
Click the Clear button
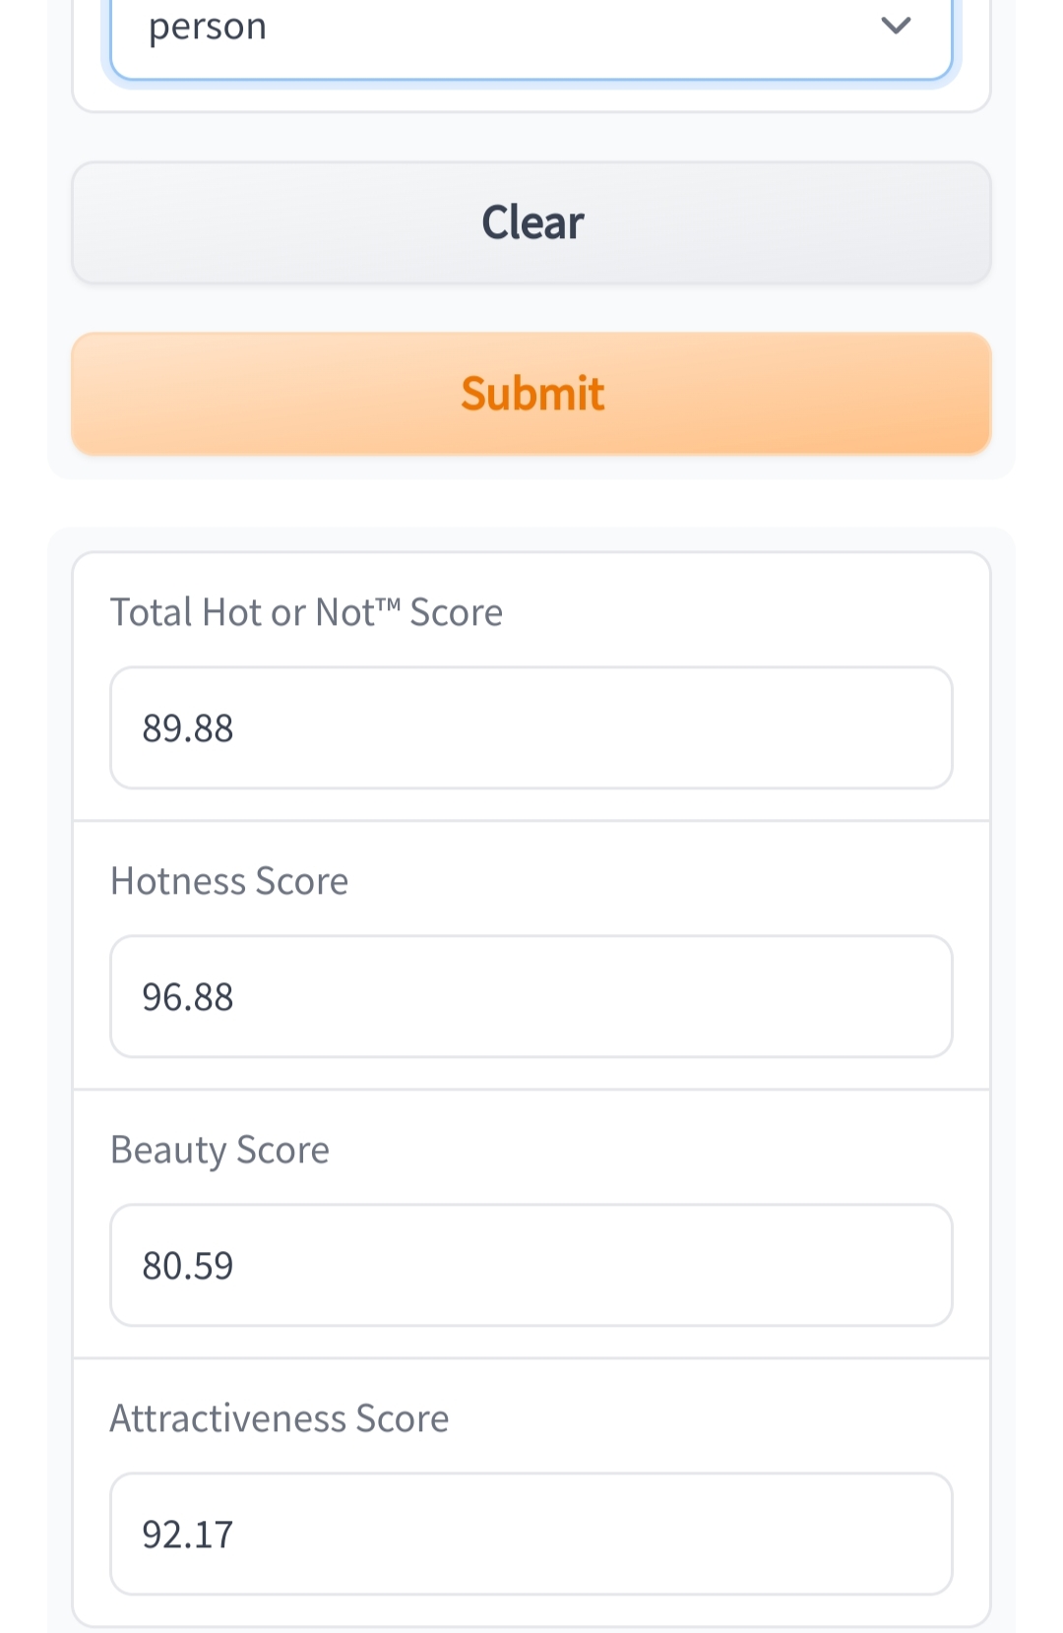click(531, 222)
